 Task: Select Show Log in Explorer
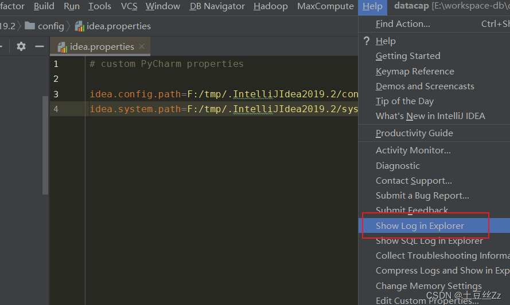(434, 225)
